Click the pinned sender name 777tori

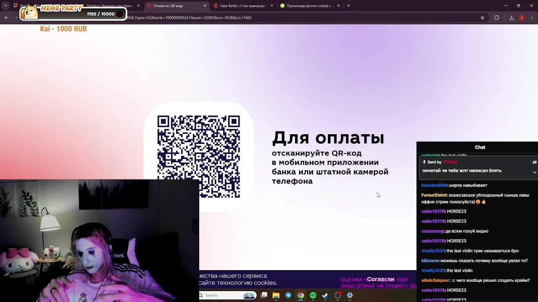coord(450,162)
